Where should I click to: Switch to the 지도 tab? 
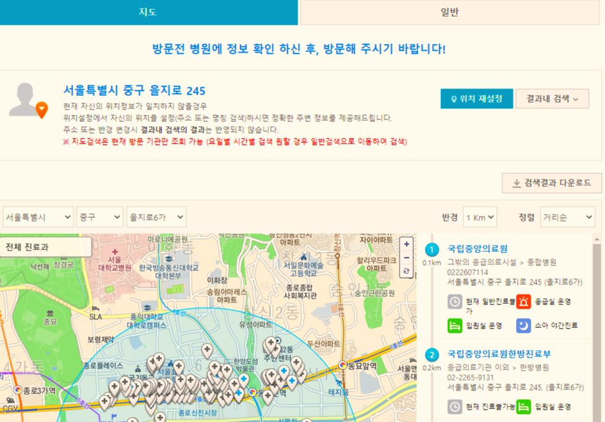coord(148,12)
